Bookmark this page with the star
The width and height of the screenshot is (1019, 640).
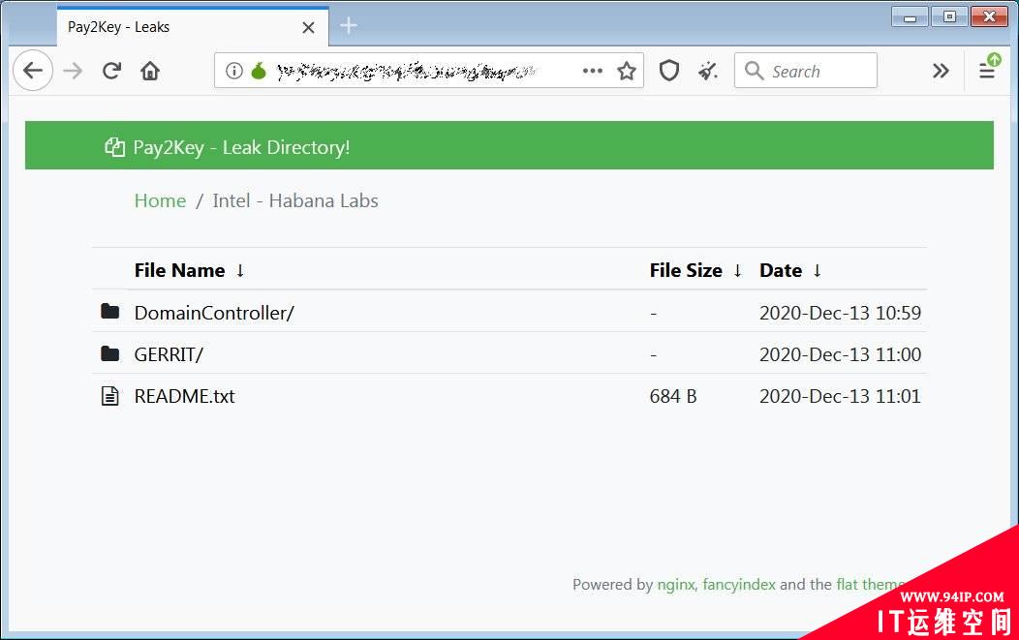click(627, 70)
